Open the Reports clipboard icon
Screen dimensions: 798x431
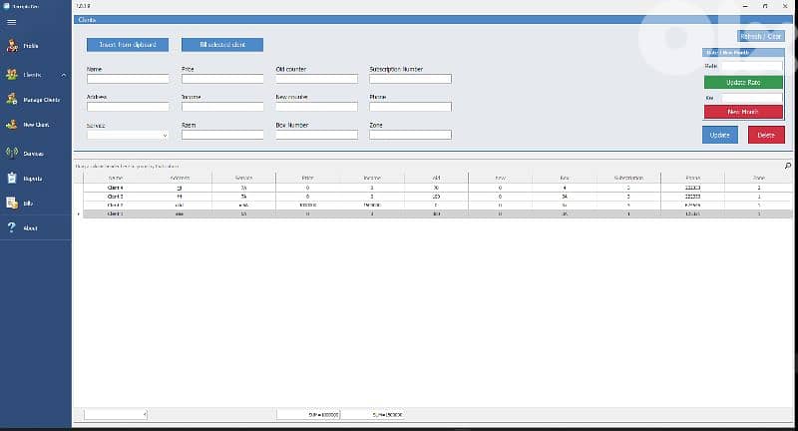[x=12, y=179]
